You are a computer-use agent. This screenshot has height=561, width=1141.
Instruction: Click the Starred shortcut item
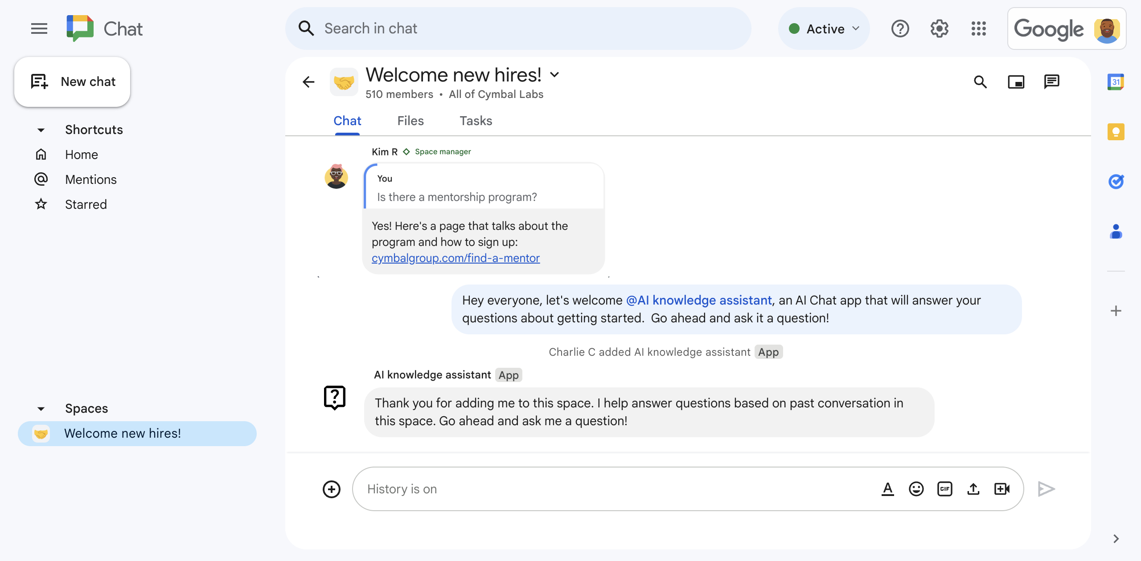pos(86,204)
